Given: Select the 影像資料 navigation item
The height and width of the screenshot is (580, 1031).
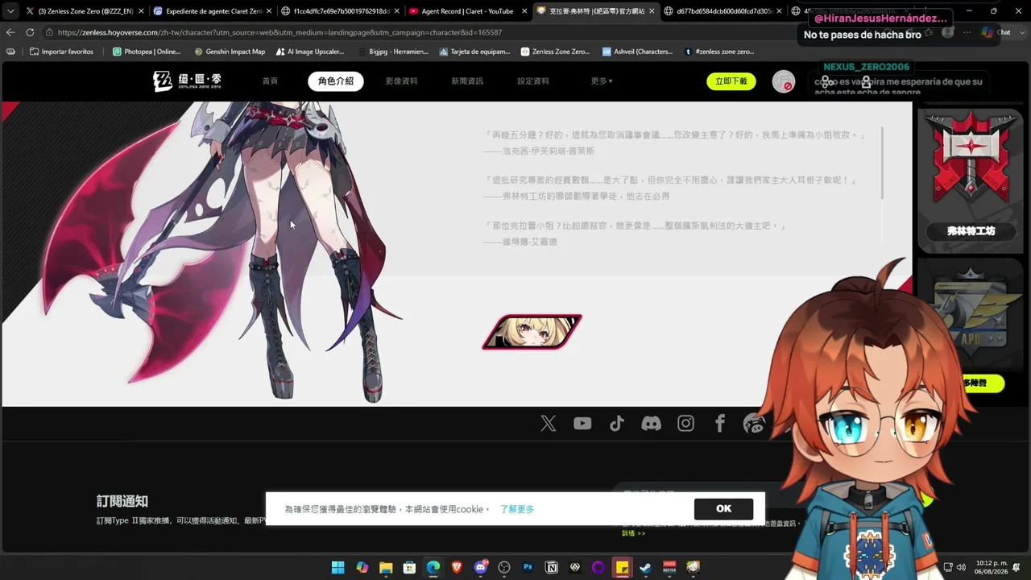Looking at the screenshot, I should pyautogui.click(x=401, y=81).
